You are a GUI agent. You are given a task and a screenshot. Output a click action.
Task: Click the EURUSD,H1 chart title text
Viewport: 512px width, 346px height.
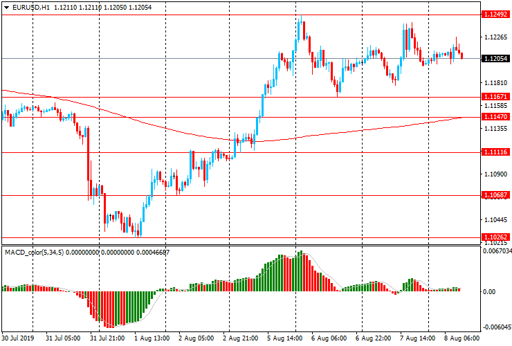pyautogui.click(x=31, y=7)
